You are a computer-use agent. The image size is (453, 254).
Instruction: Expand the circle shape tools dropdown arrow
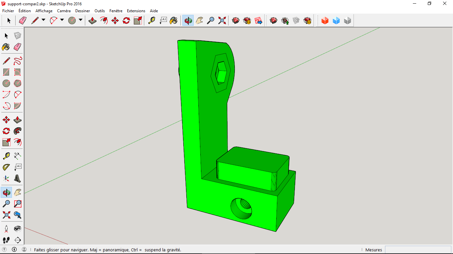click(81, 20)
